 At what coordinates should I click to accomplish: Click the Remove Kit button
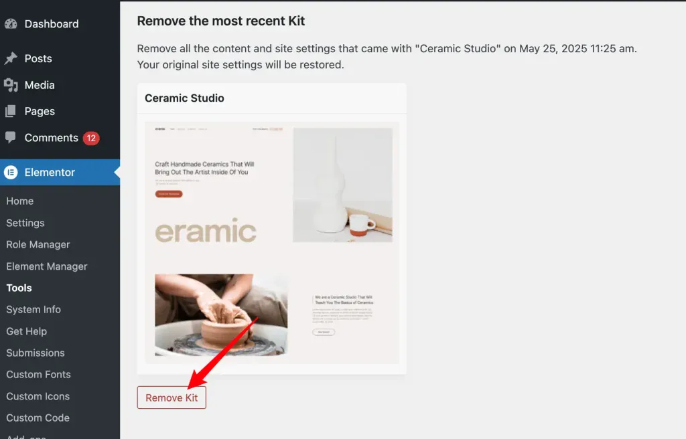tap(171, 398)
